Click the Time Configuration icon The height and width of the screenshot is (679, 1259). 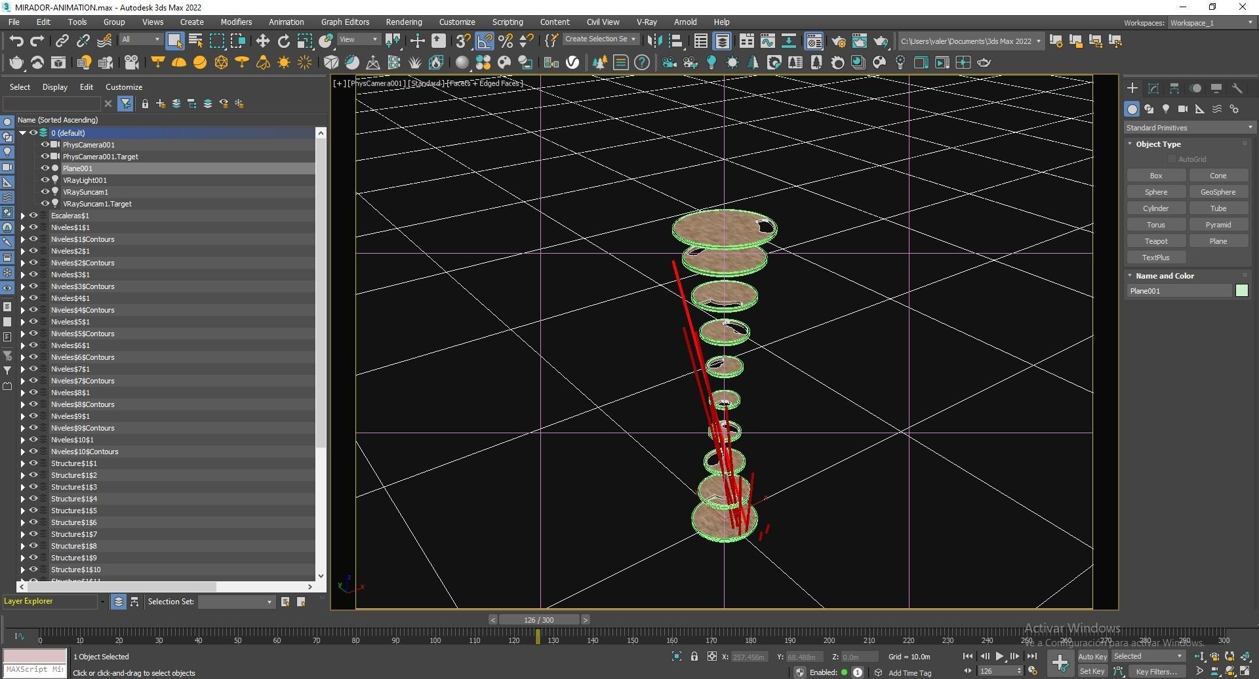1033,670
